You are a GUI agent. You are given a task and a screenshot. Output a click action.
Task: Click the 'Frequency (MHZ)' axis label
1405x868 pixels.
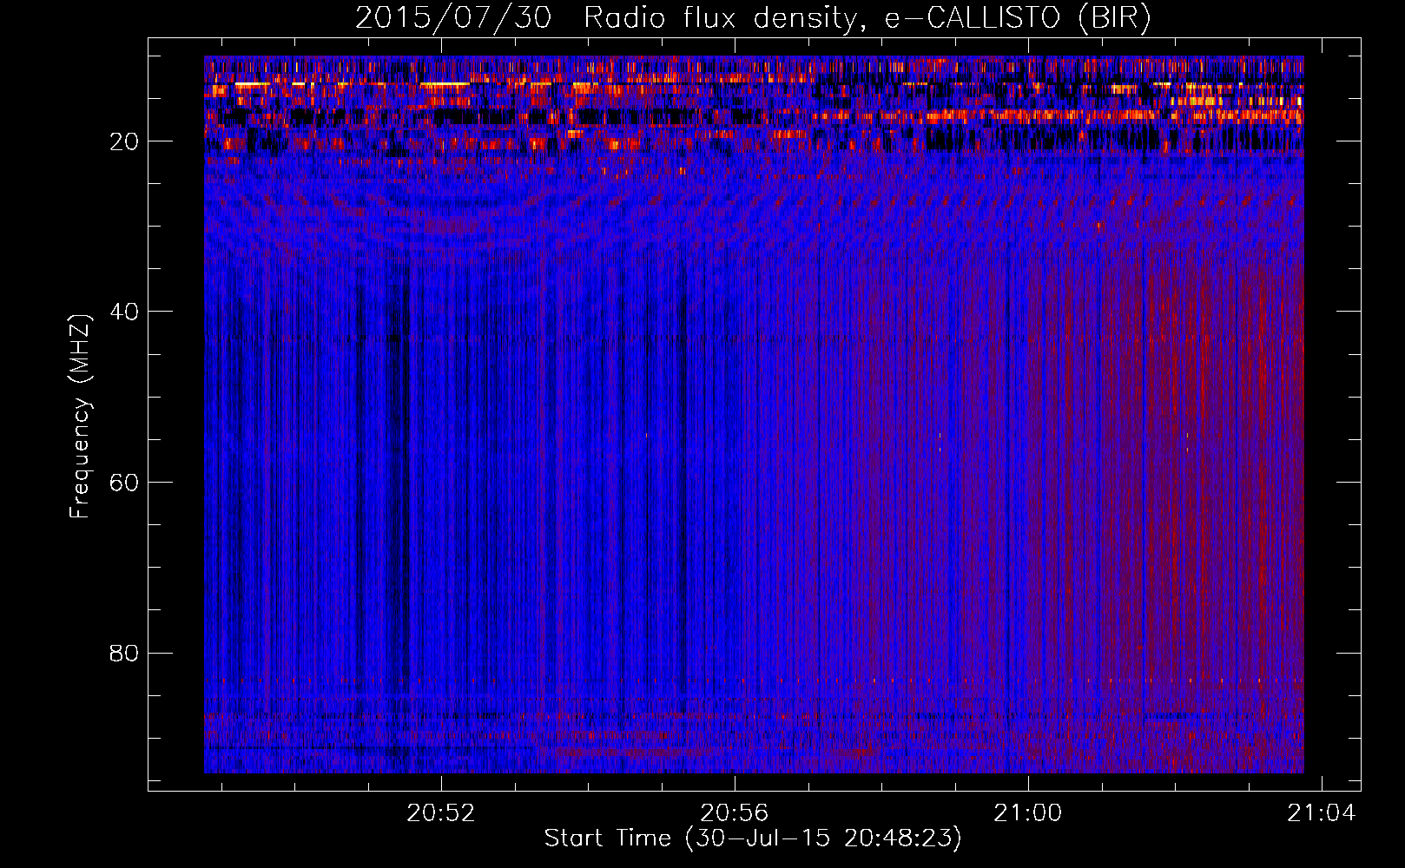point(80,417)
